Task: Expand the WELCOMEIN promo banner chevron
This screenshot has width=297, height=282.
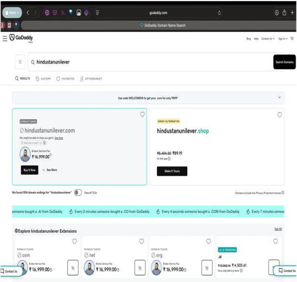Action: (279, 97)
